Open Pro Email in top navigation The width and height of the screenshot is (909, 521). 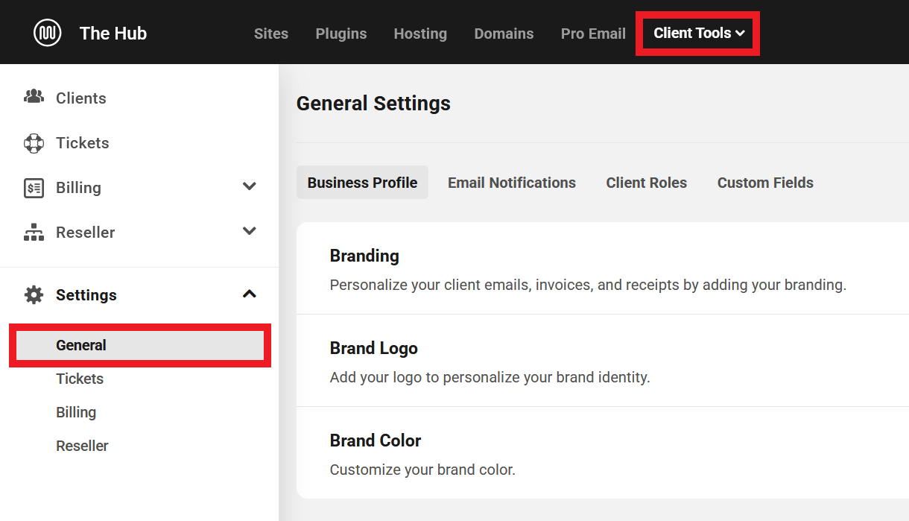593,34
